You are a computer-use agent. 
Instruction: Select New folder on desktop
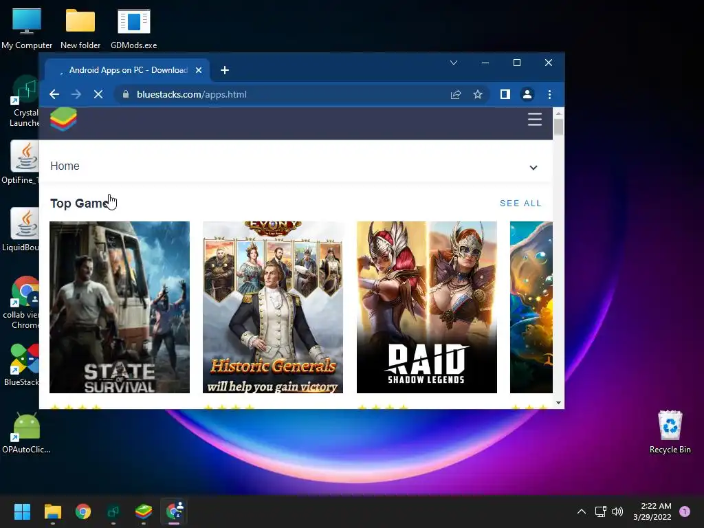tap(80, 28)
